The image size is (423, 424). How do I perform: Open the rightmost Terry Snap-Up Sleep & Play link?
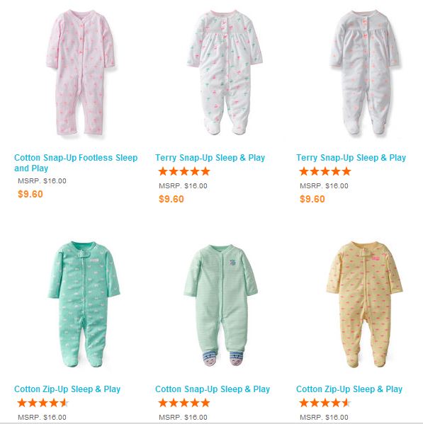point(351,158)
